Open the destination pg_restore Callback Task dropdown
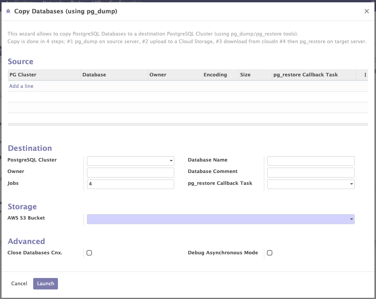This screenshot has width=376, height=299. click(x=311, y=184)
